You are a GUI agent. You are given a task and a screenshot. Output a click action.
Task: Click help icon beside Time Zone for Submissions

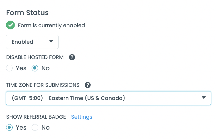[88, 85]
